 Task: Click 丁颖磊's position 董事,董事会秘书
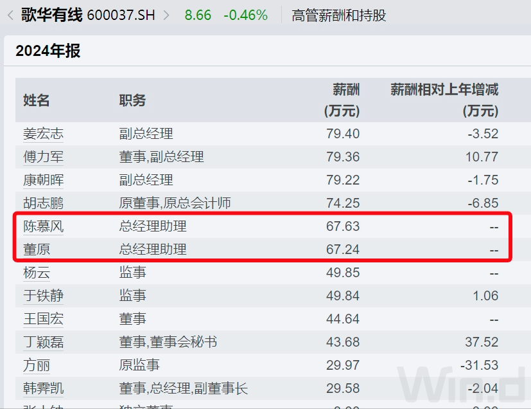point(168,342)
